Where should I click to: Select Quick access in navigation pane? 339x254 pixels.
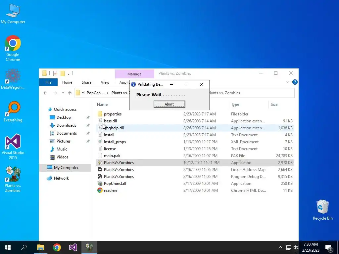pos(65,109)
